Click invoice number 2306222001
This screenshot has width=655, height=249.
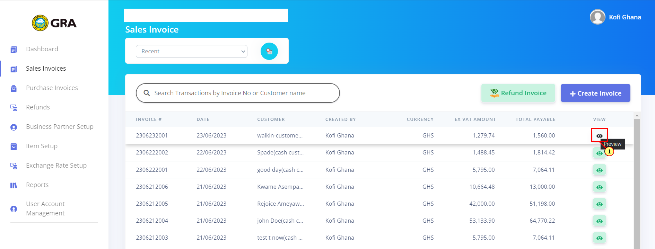152,170
